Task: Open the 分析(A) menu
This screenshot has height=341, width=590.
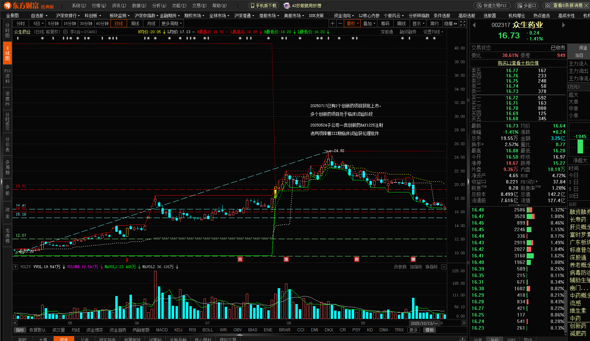Action: click(159, 6)
